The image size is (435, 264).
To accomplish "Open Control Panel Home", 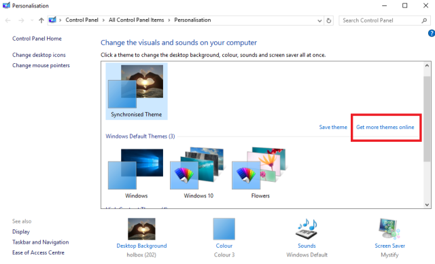I will (37, 39).
